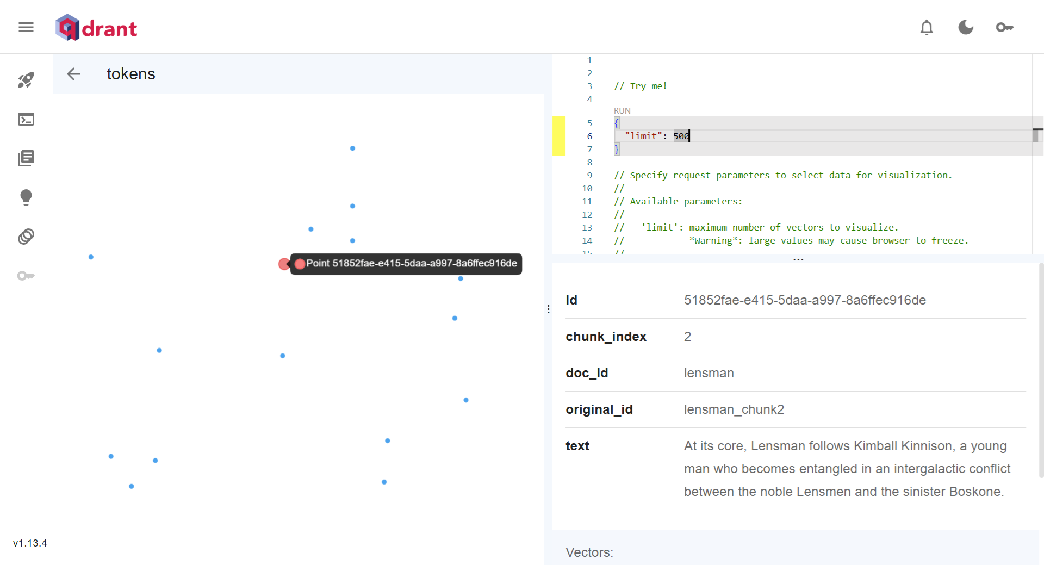Open Collections from the sidebar
This screenshot has width=1044, height=565.
point(26,158)
